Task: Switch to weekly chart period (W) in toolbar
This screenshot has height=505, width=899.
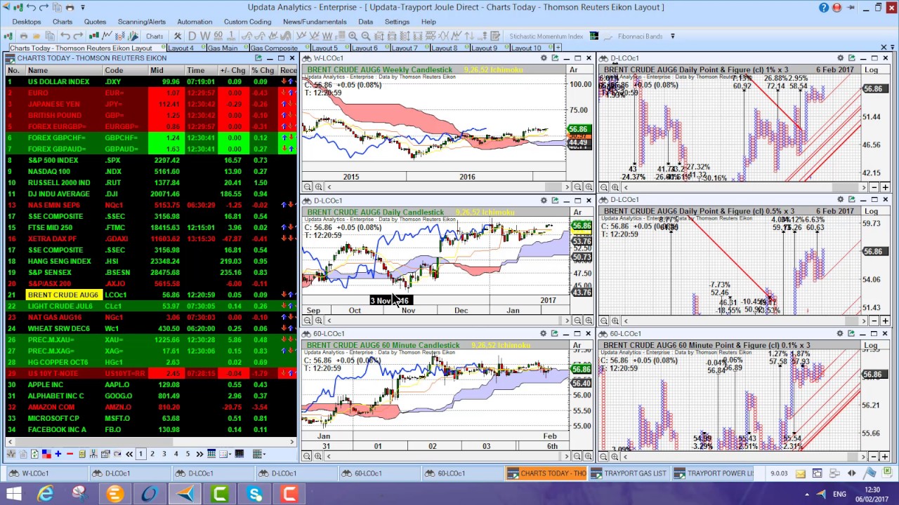Action: pos(205,36)
